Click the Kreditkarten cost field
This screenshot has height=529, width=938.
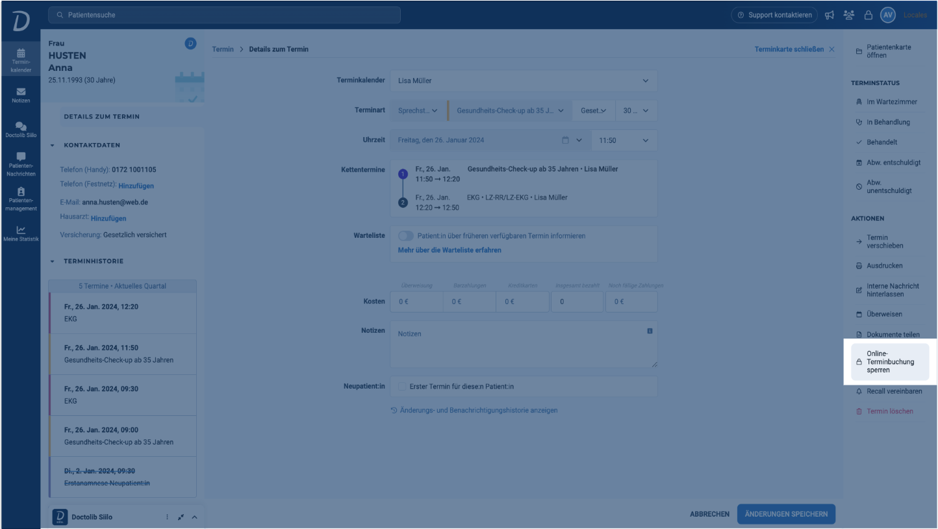coord(523,302)
